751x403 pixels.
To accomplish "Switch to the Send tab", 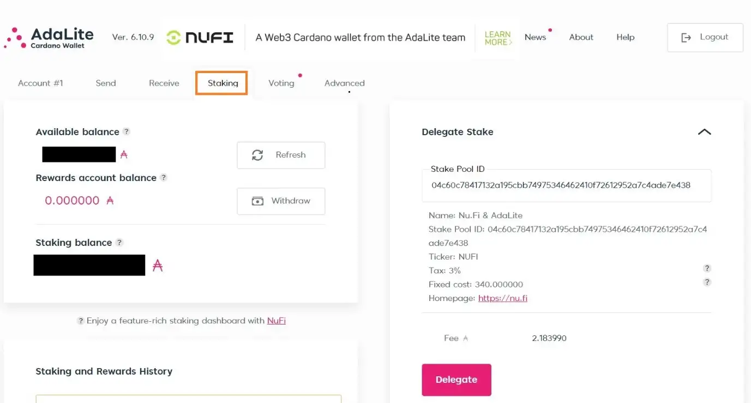I will [106, 83].
